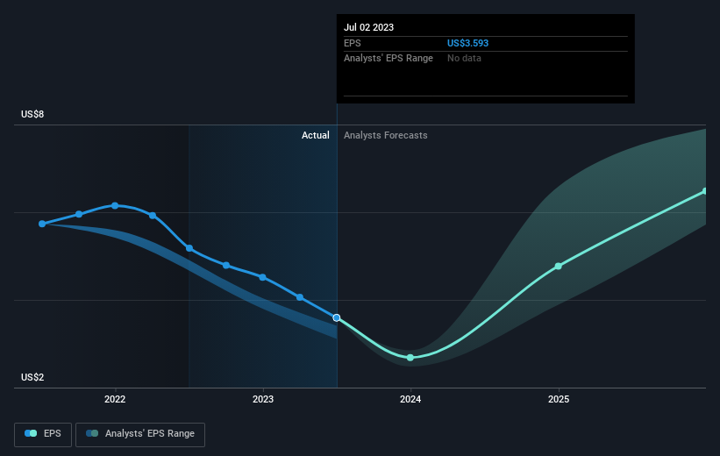Select the first EPS data point mid-2021

point(42,224)
